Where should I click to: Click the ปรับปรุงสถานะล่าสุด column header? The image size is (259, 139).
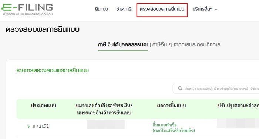click(x=238, y=106)
